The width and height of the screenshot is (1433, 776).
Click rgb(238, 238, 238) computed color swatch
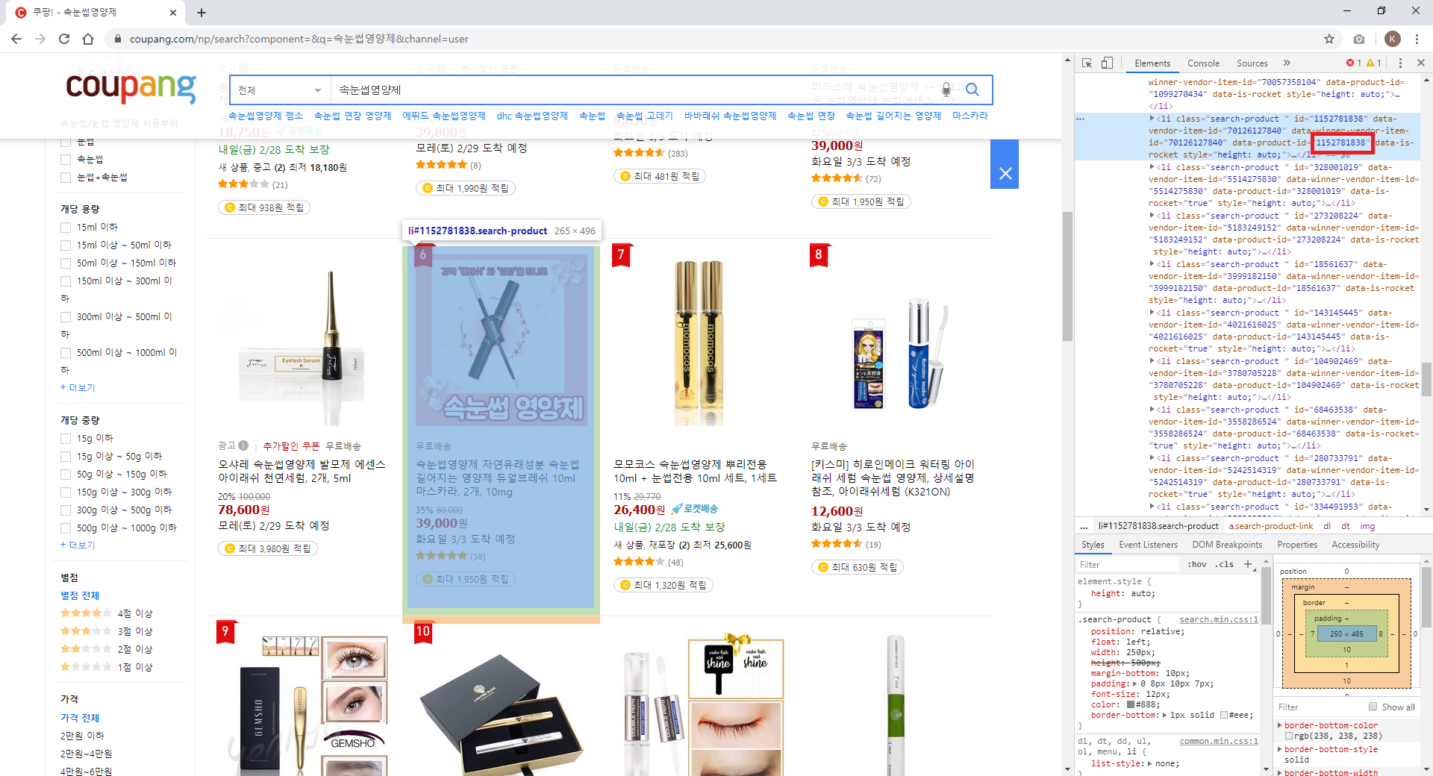[1289, 736]
